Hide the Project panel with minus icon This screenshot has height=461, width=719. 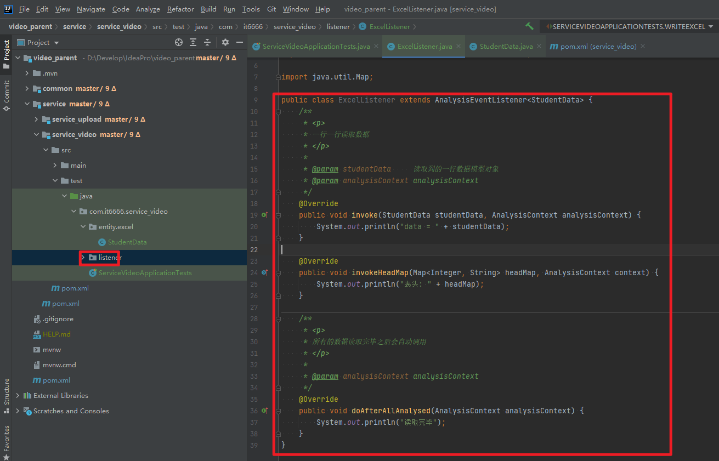tap(240, 42)
